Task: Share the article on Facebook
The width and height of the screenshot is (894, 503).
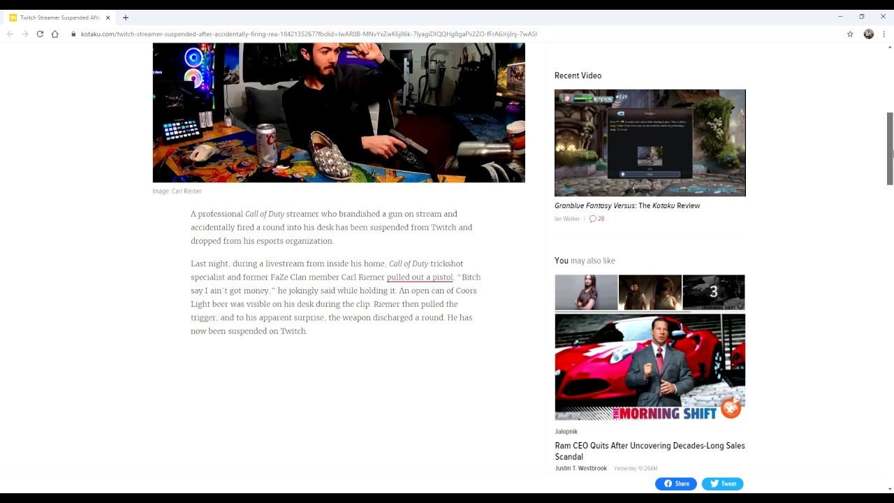Action: pyautogui.click(x=676, y=483)
